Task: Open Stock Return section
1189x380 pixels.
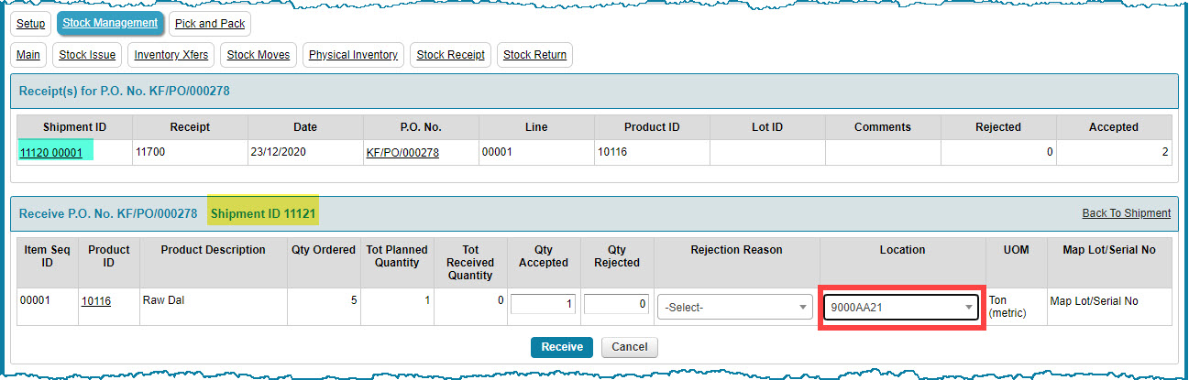Action: [x=535, y=55]
